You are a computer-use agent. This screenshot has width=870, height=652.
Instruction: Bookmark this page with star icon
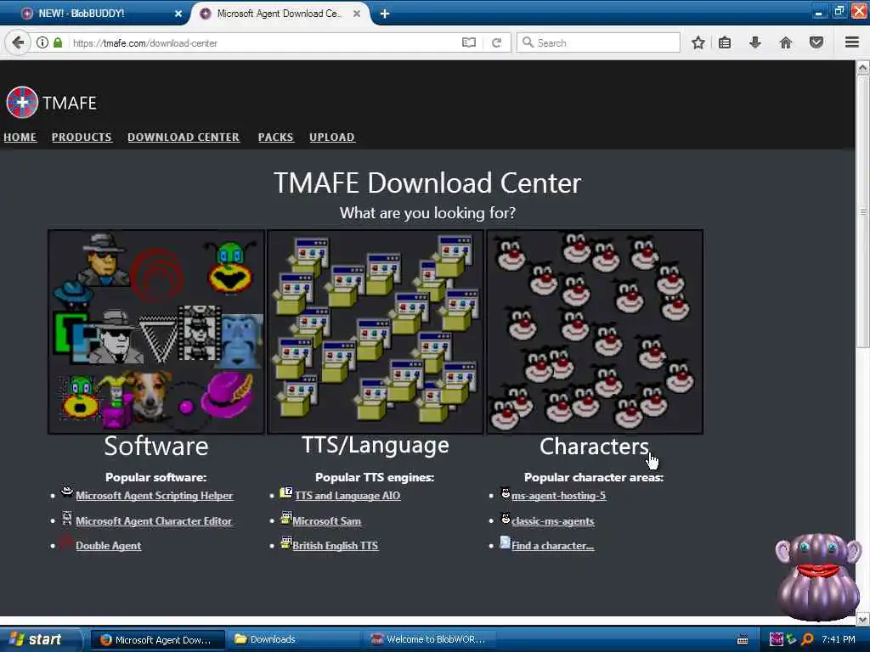tap(698, 42)
